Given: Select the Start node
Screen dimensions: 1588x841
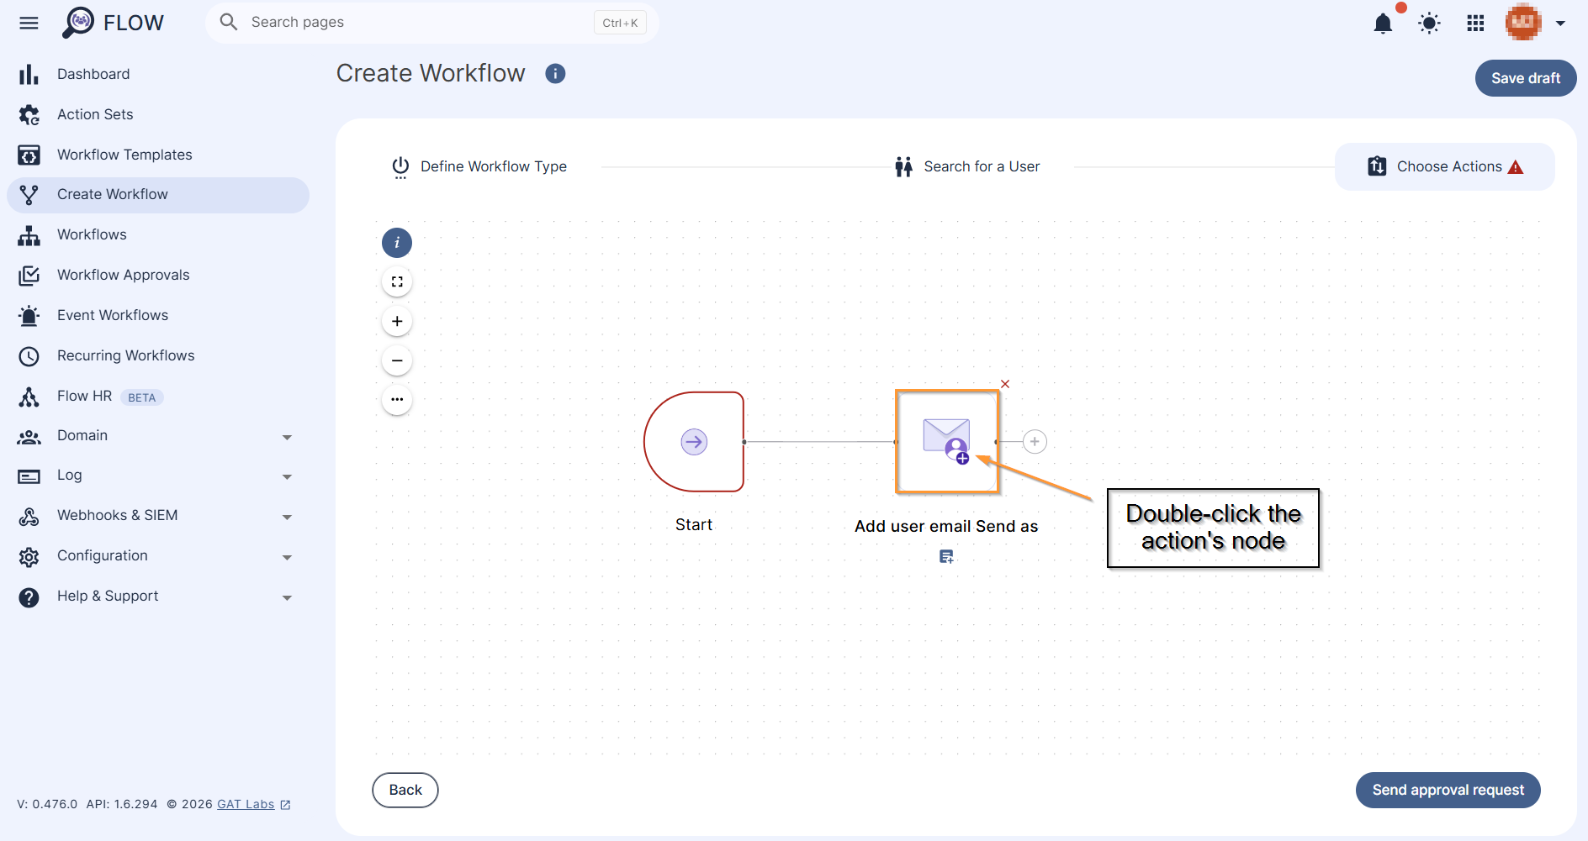Looking at the screenshot, I should click(694, 442).
